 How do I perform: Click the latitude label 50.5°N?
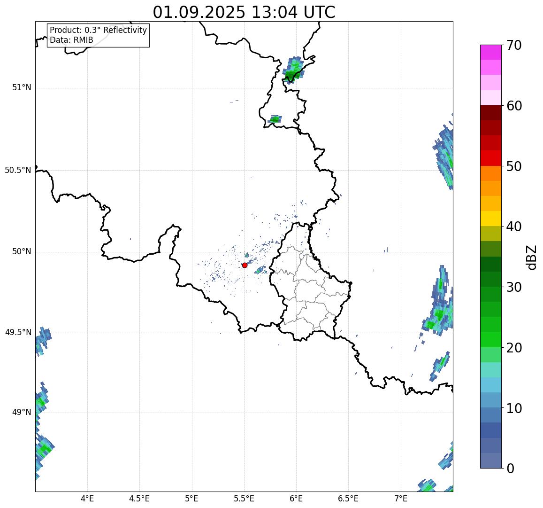(18, 170)
